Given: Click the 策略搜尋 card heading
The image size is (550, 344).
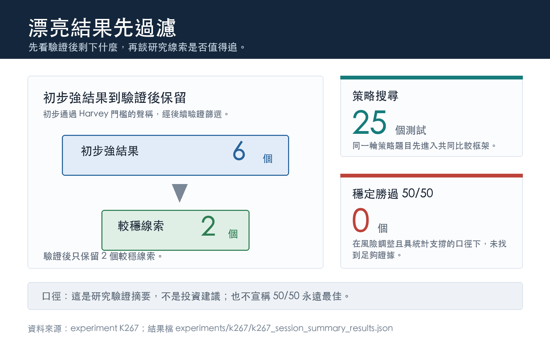Looking at the screenshot, I should click(x=375, y=96).
